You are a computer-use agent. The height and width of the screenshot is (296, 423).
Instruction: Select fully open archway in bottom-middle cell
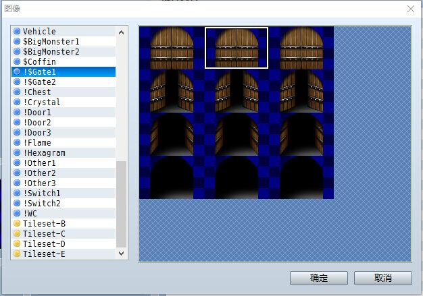(x=237, y=177)
